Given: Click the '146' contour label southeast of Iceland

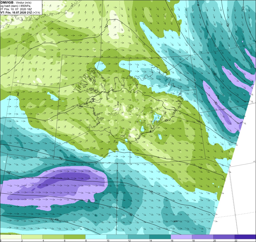Looking at the screenshot, I should tap(200, 168).
